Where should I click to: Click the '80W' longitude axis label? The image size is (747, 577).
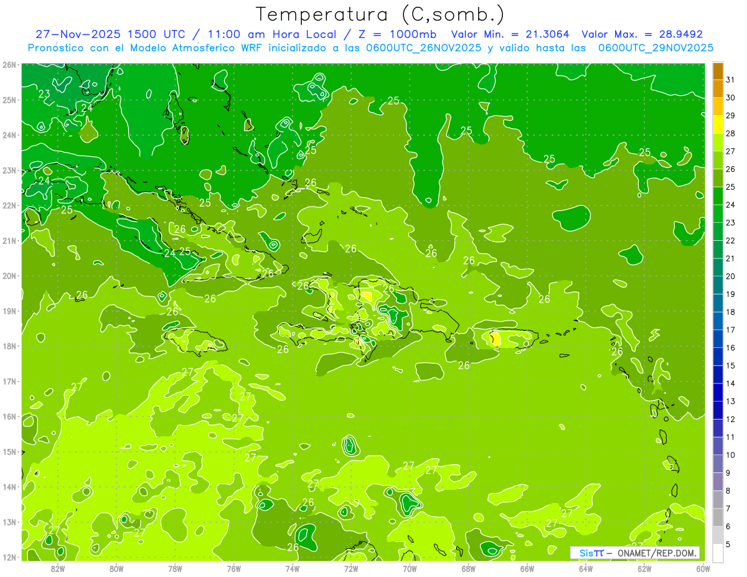click(x=116, y=568)
